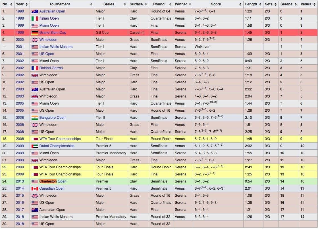Click the Italian flag beside Italian Open
Viewport: 320px width, 229px height.
tap(35, 19)
